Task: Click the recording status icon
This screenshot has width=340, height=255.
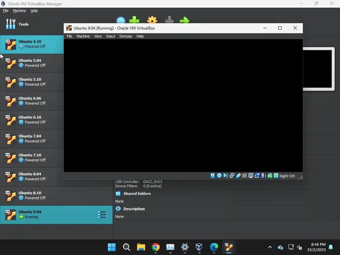Action: pyautogui.click(x=257, y=176)
